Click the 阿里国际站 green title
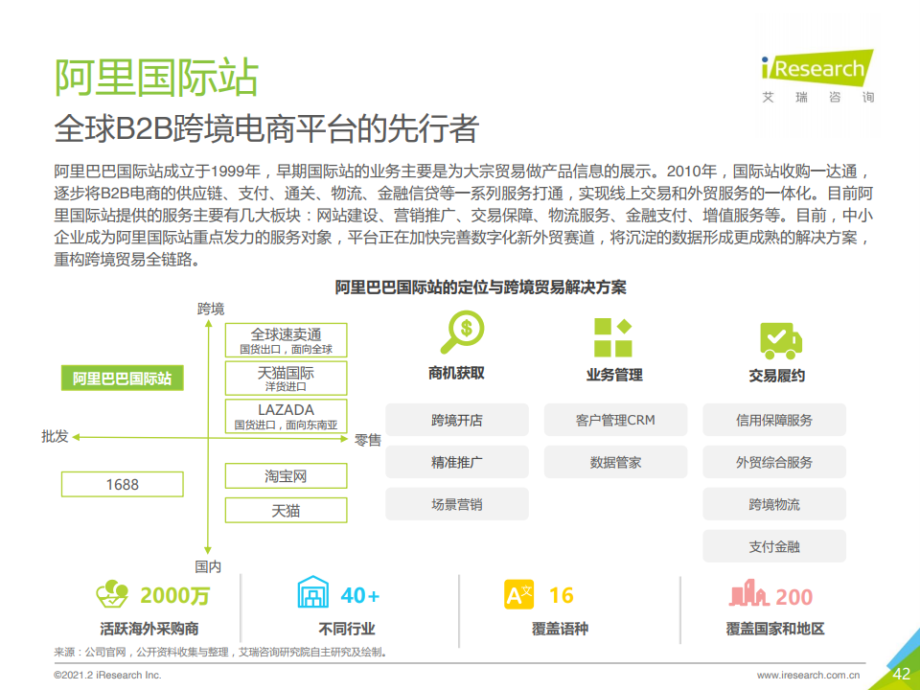 click(x=156, y=77)
